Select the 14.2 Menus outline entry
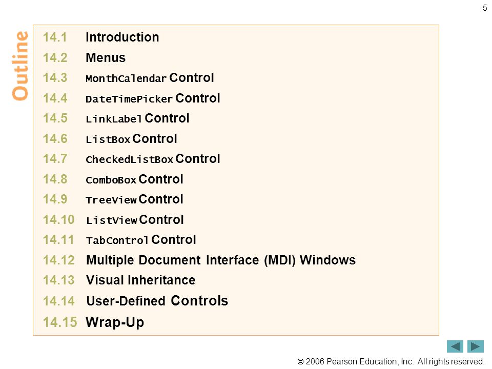 [x=84, y=58]
